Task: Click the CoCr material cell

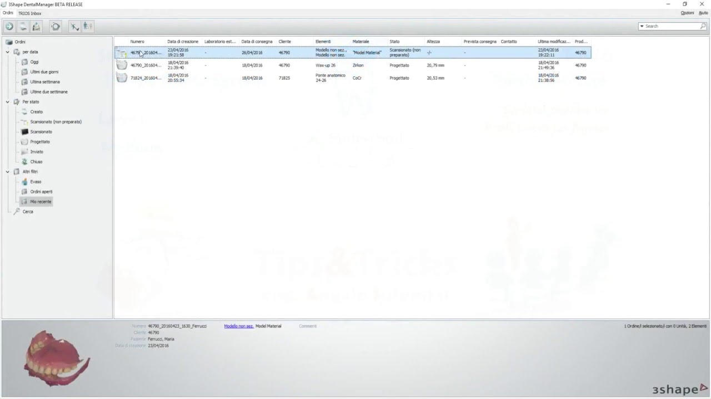Action: (357, 78)
